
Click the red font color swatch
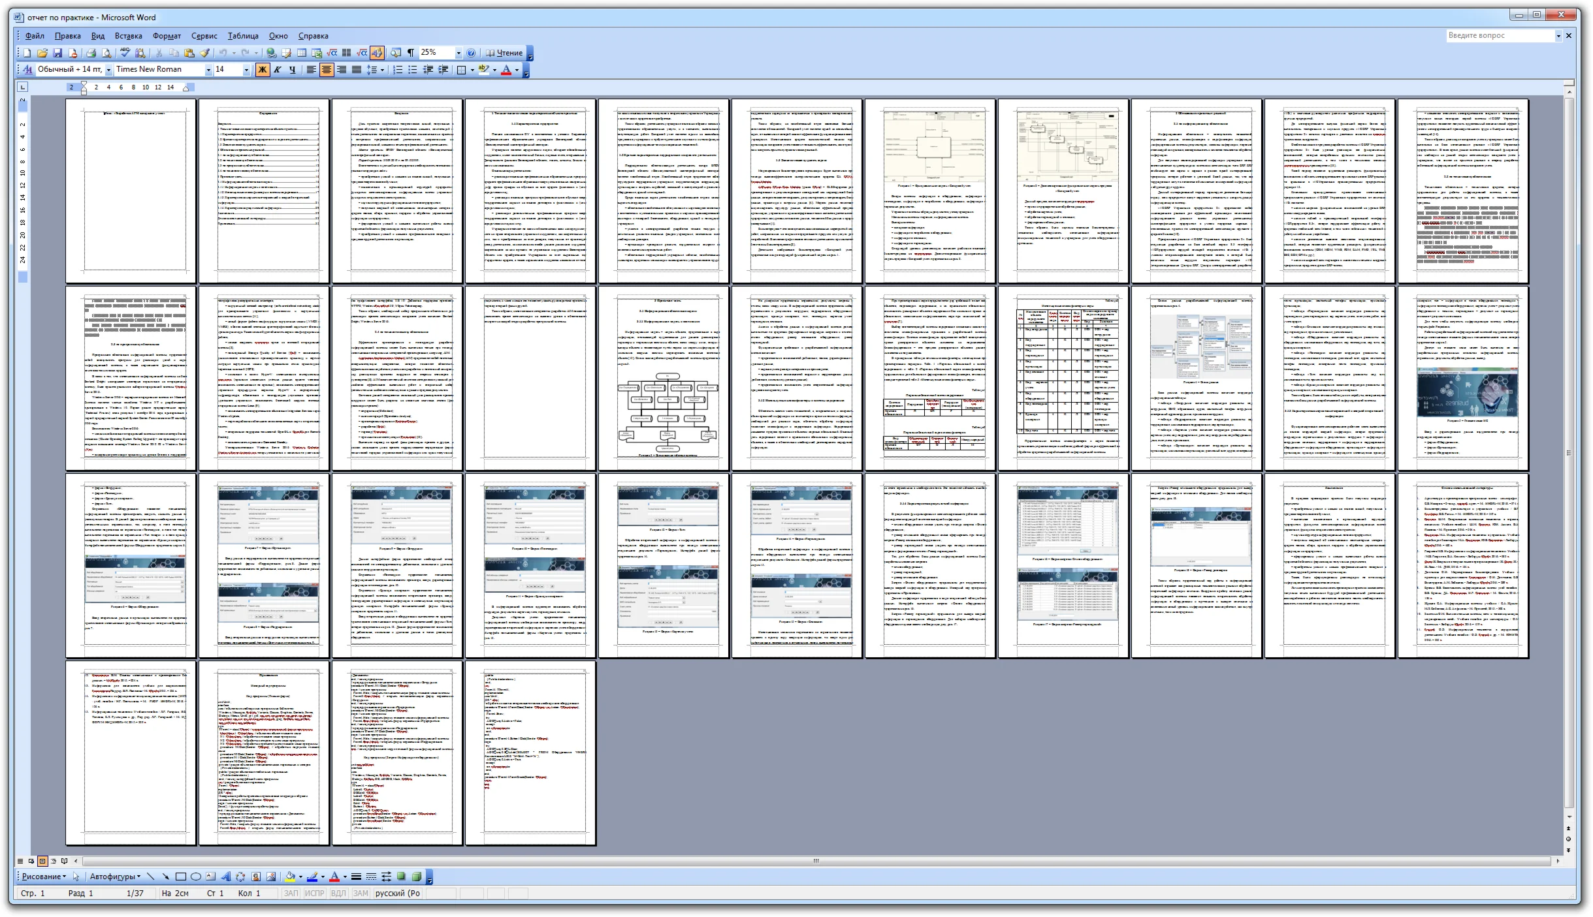click(x=506, y=69)
